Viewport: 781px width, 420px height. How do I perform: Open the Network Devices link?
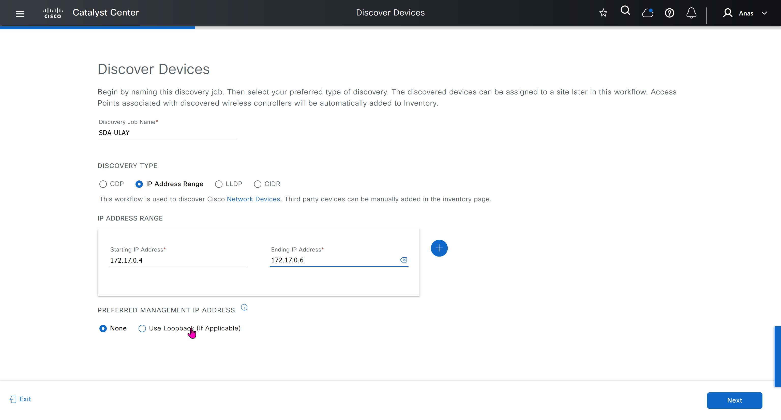point(253,199)
